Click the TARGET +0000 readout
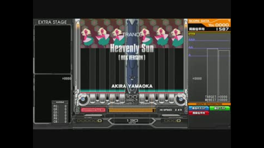264x148 pixels. (216, 97)
